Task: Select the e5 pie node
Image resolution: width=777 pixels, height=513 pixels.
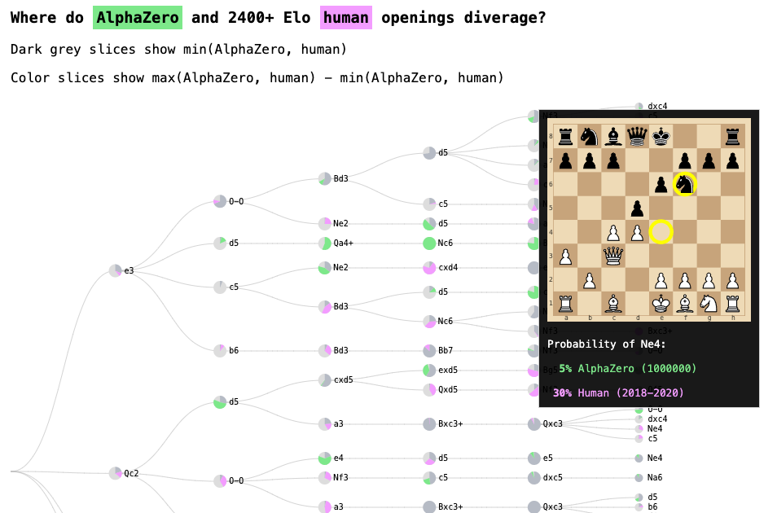Action: tap(534, 458)
